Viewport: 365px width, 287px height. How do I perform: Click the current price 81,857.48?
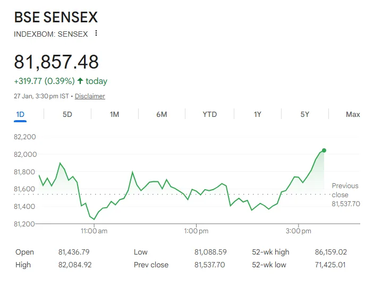(x=56, y=62)
